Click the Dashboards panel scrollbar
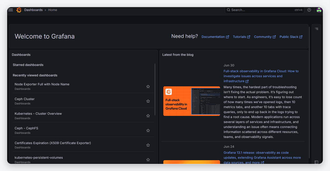Screen dimensions: 330x171 (155, 89)
